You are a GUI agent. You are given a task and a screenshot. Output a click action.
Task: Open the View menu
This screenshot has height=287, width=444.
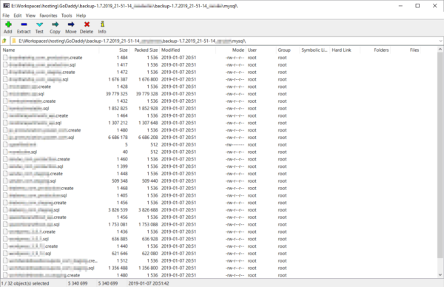click(x=30, y=16)
